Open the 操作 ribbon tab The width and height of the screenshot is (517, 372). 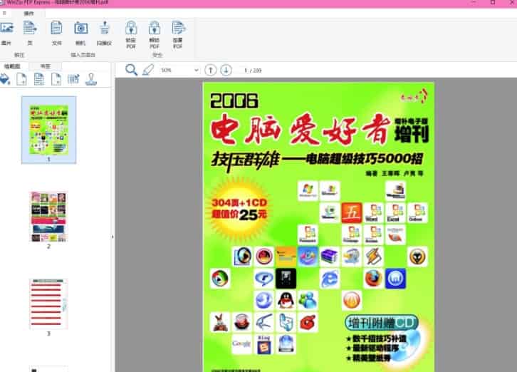tap(28, 14)
